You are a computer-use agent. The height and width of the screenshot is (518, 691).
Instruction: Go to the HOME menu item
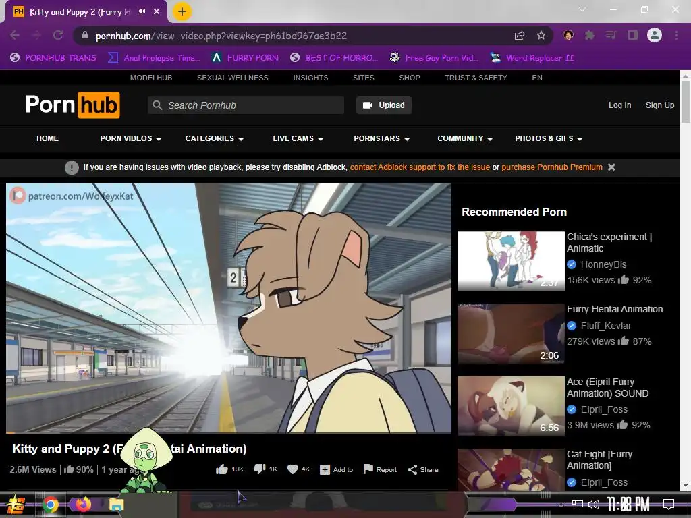click(48, 138)
